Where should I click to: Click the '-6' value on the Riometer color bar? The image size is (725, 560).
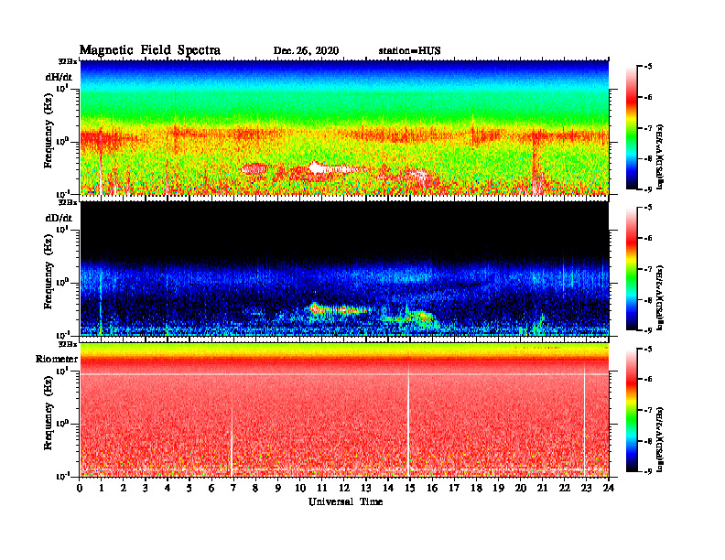pyautogui.click(x=647, y=380)
